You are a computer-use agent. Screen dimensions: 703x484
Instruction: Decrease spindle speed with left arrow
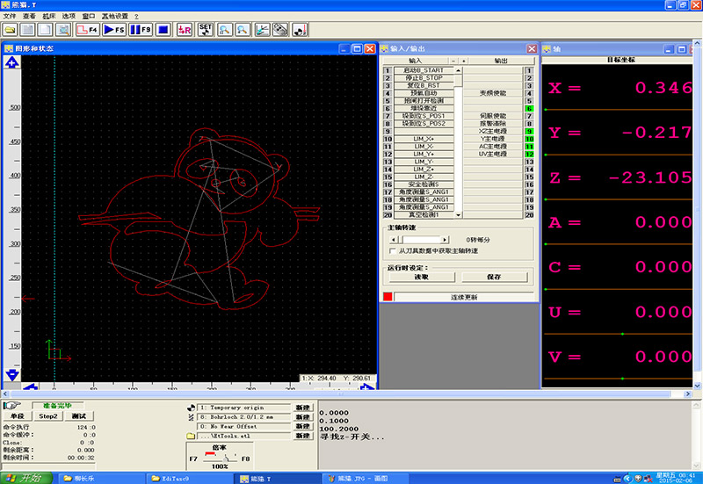394,240
